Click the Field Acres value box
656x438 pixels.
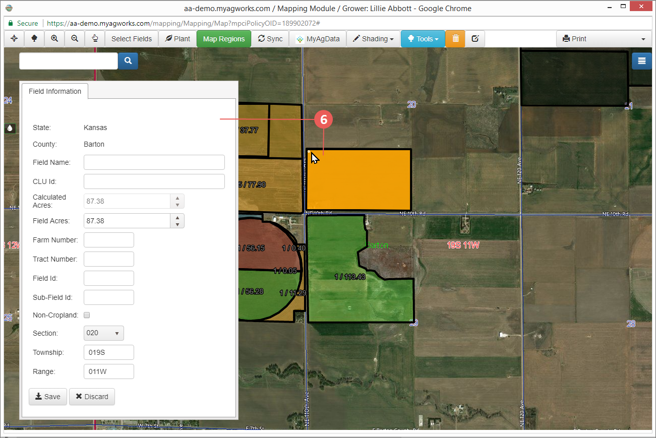[128, 221]
